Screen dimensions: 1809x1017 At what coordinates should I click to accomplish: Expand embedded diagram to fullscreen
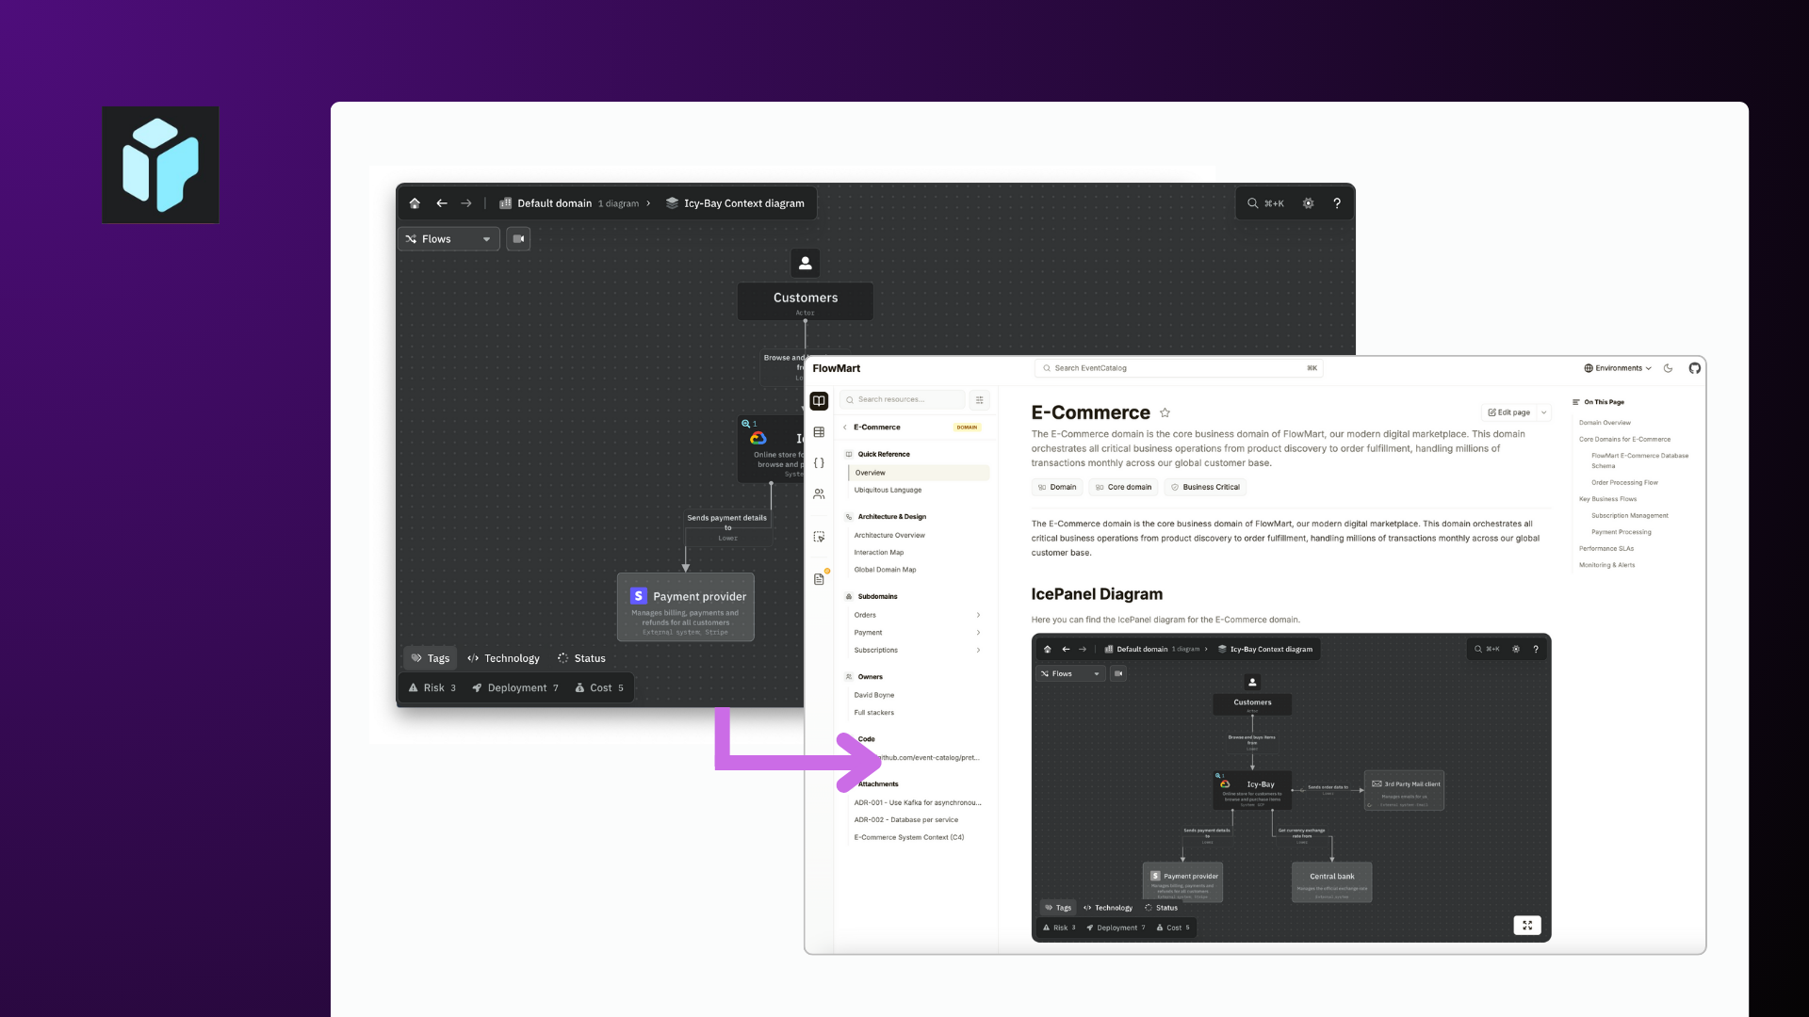[x=1526, y=926]
